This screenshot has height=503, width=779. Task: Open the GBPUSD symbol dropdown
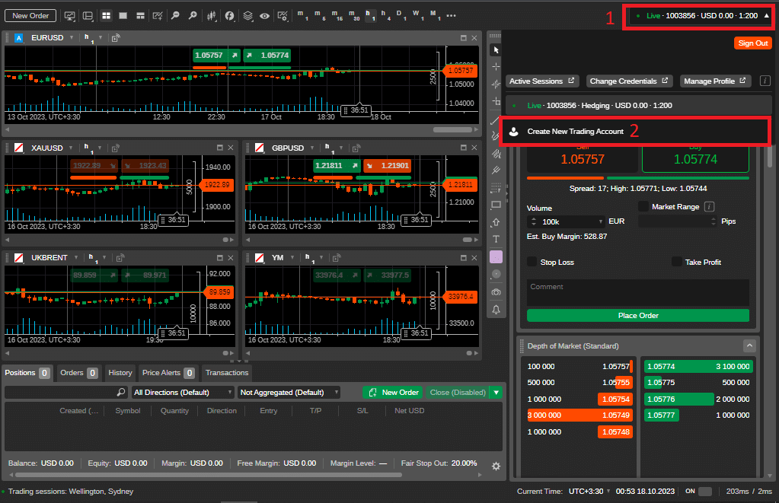tap(312, 148)
